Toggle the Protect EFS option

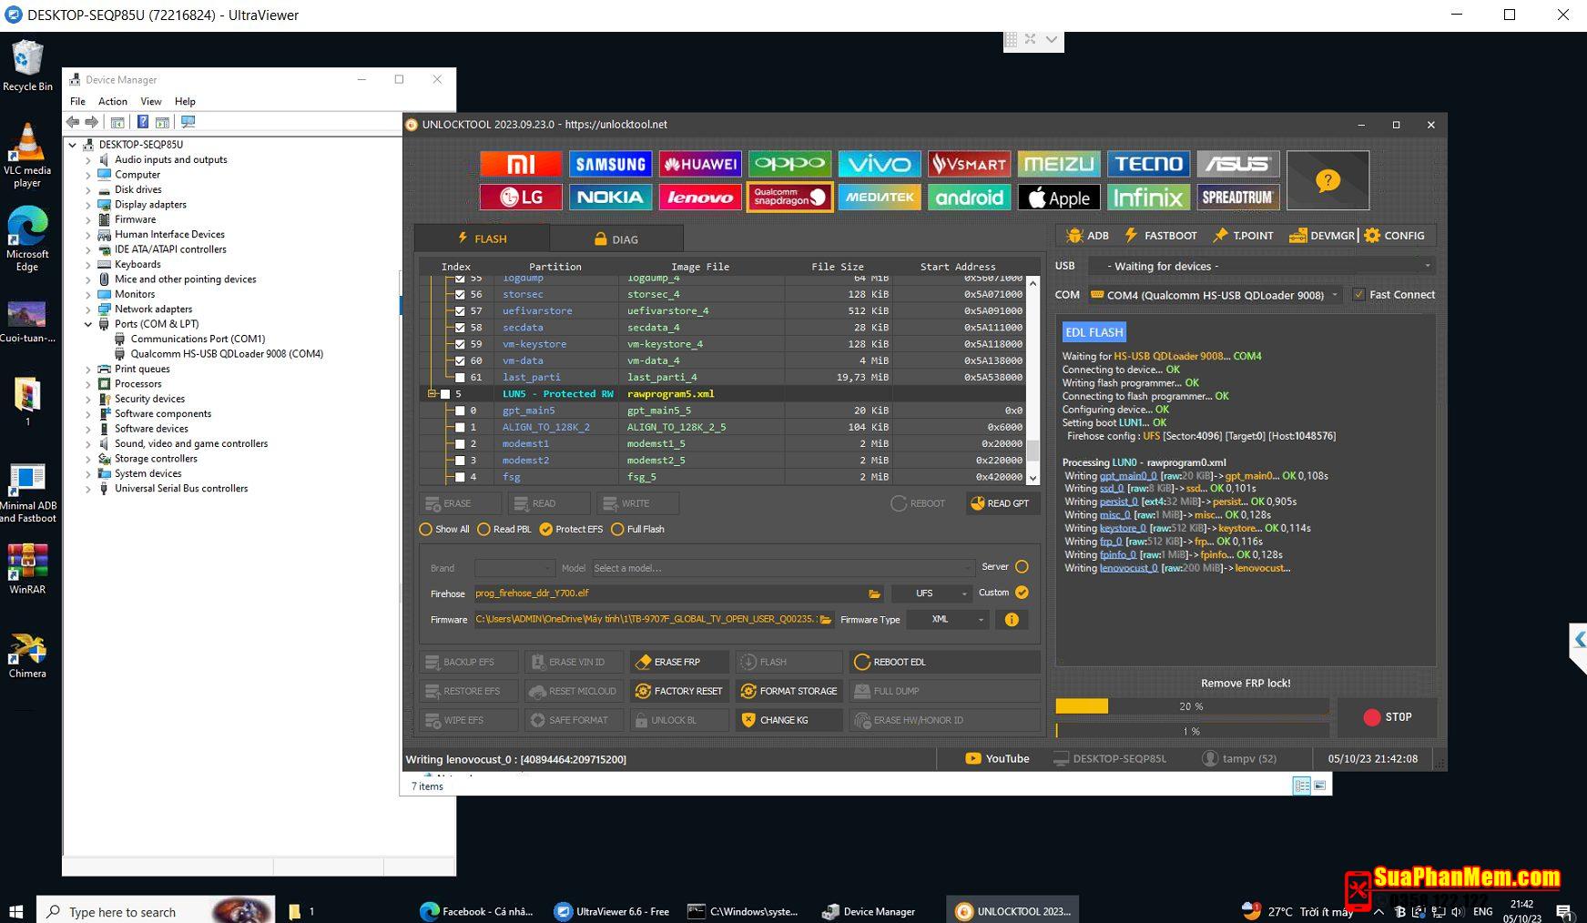(545, 529)
